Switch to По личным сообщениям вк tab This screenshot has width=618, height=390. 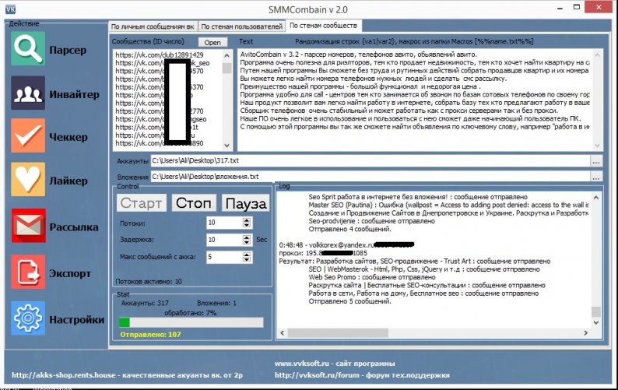point(153,26)
